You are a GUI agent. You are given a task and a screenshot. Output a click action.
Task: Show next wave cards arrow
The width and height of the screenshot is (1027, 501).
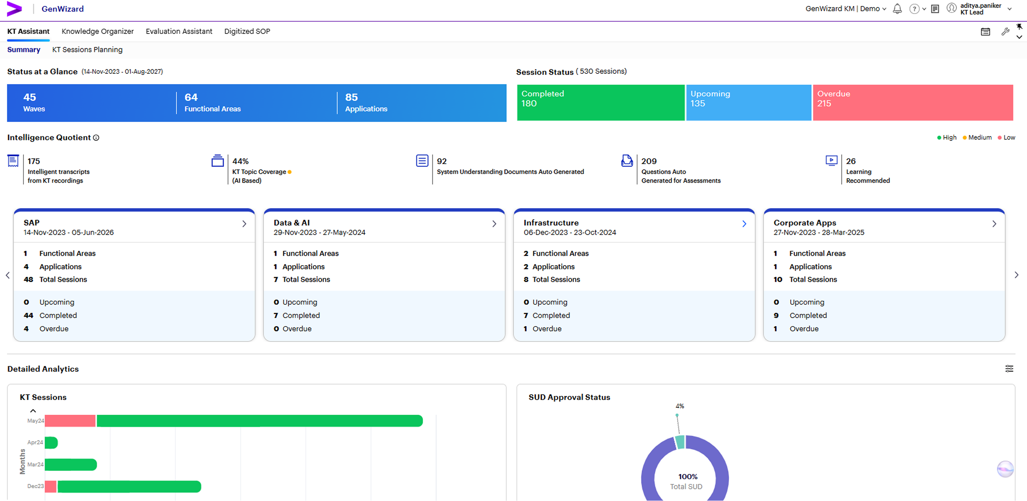tap(1017, 275)
